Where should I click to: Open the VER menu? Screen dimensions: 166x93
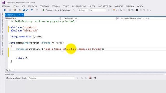[23, 6]
